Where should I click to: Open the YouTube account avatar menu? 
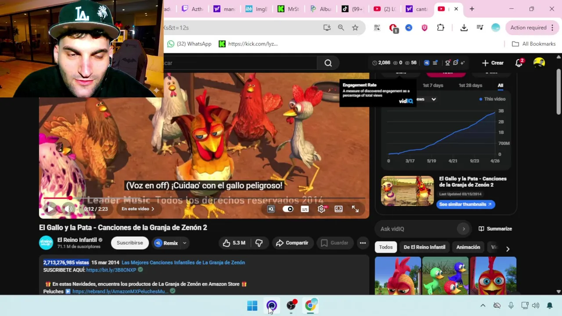(x=539, y=63)
